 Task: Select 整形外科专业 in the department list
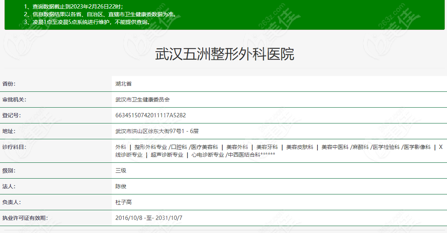pos(150,147)
